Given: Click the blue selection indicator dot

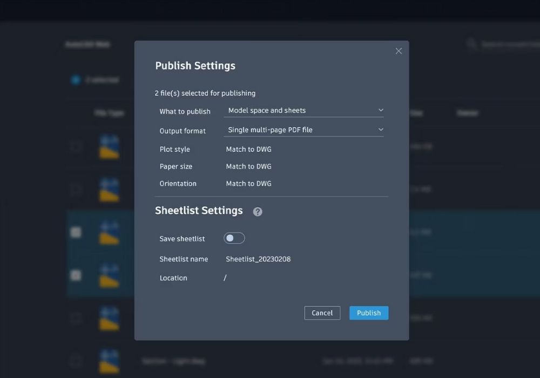Looking at the screenshot, I should pyautogui.click(x=75, y=79).
